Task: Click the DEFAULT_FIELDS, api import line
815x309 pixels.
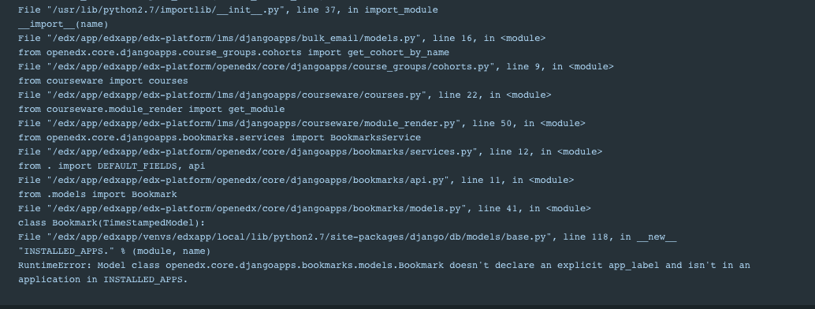Action: pos(111,166)
